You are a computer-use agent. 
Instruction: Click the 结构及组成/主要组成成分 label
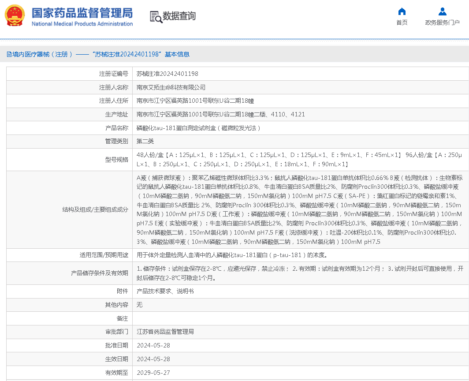pos(95,209)
